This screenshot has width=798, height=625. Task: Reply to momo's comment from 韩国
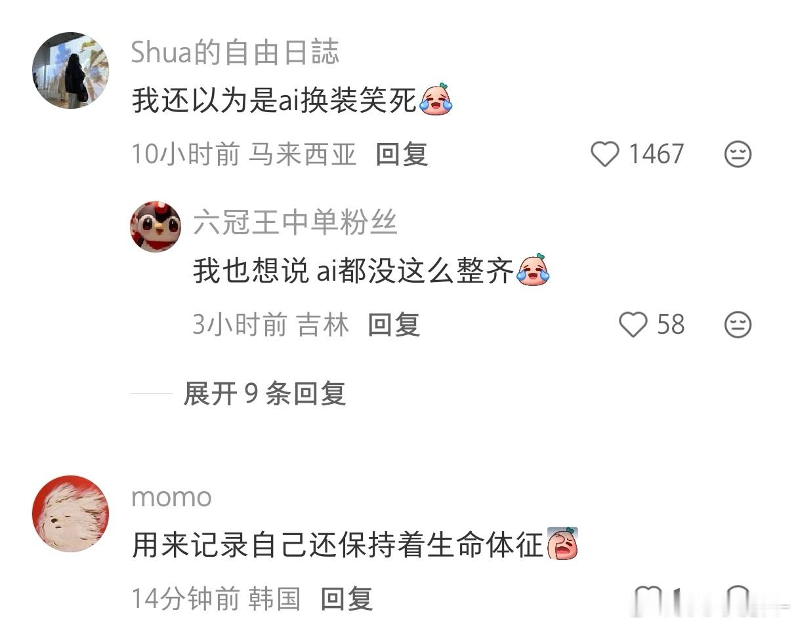point(346,599)
